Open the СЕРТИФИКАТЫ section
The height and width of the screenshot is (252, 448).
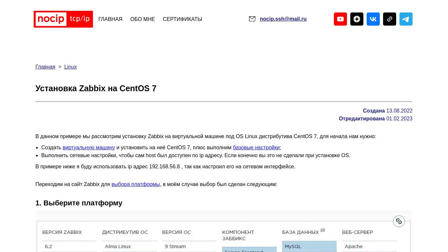pos(182,19)
